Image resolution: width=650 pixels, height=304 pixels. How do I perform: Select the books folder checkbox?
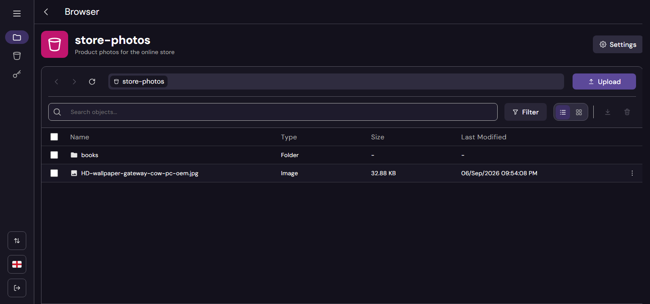coord(54,155)
